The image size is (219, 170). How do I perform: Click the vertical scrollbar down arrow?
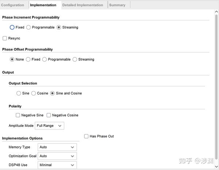216,166
